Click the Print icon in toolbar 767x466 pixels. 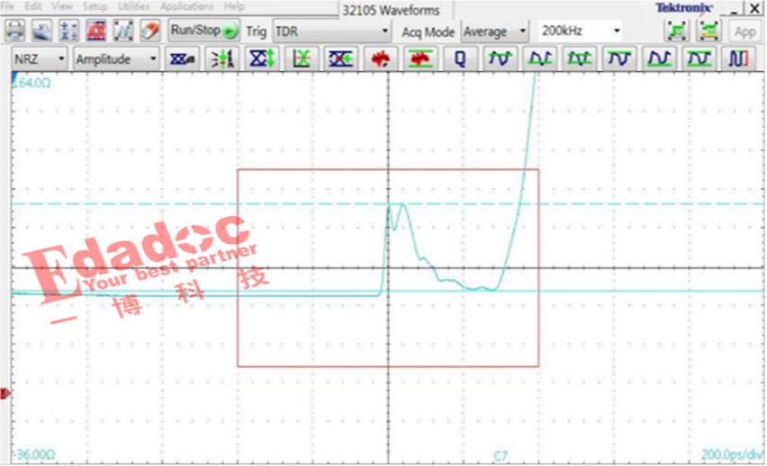point(15,31)
